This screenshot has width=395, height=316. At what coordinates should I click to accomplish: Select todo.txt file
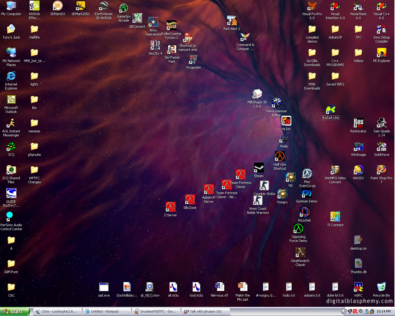coord(289,290)
